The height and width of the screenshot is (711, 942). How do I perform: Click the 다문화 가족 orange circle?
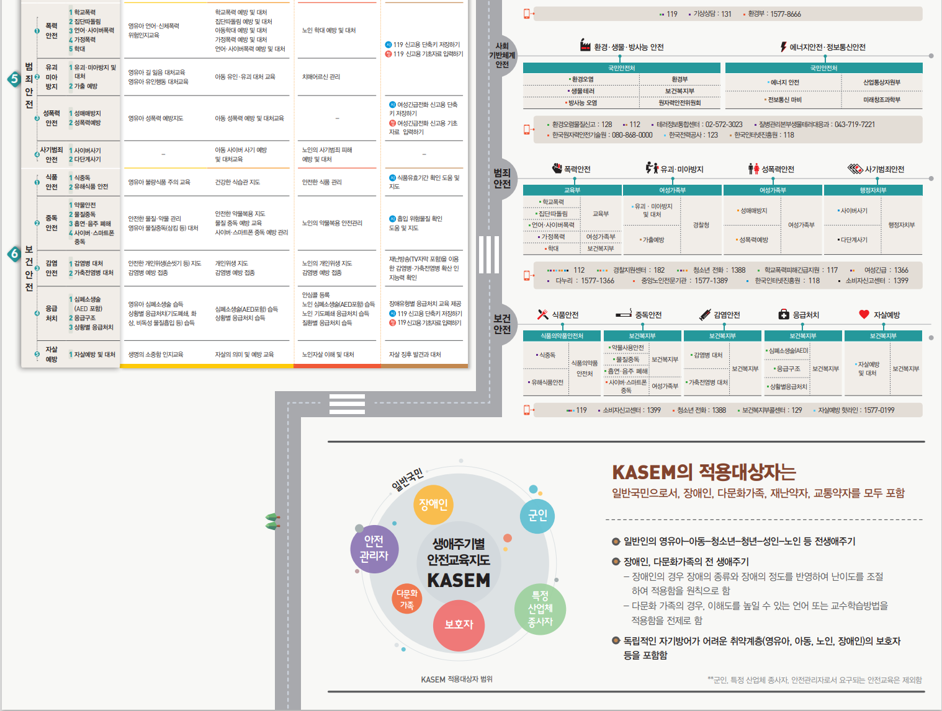tap(407, 599)
